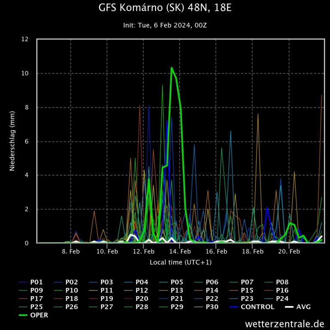Click the P25 legend entry
This screenshot has height=330, width=330.
tap(36, 307)
